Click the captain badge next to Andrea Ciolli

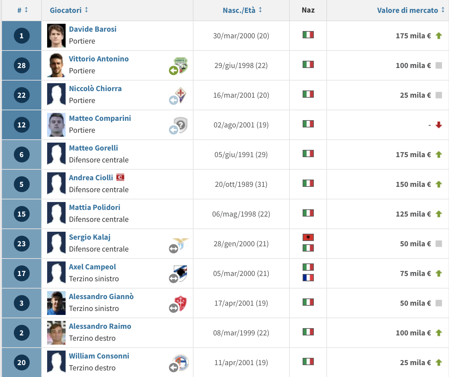(x=120, y=178)
